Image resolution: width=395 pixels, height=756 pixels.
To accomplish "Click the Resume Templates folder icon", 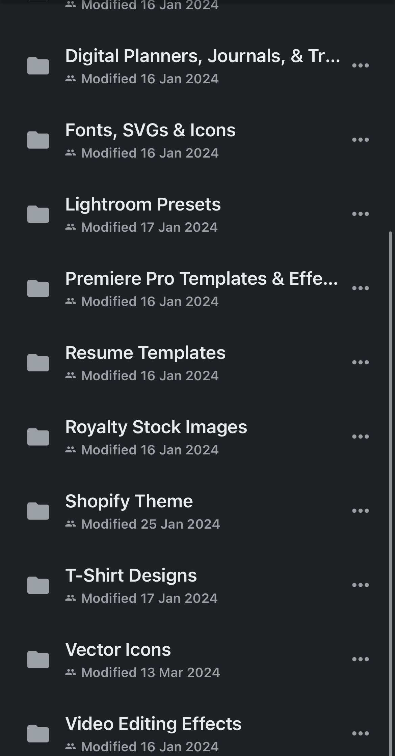I will click(x=38, y=363).
